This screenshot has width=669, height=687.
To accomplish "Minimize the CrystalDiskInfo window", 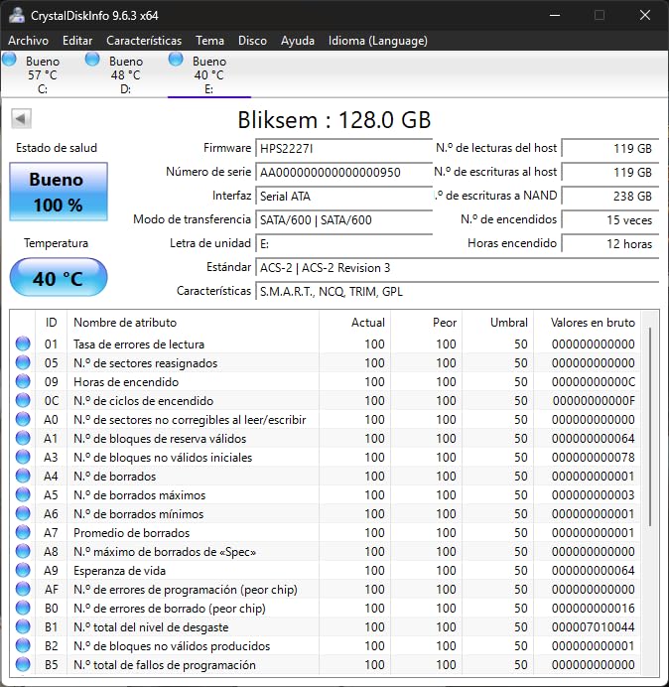I will coord(555,15).
